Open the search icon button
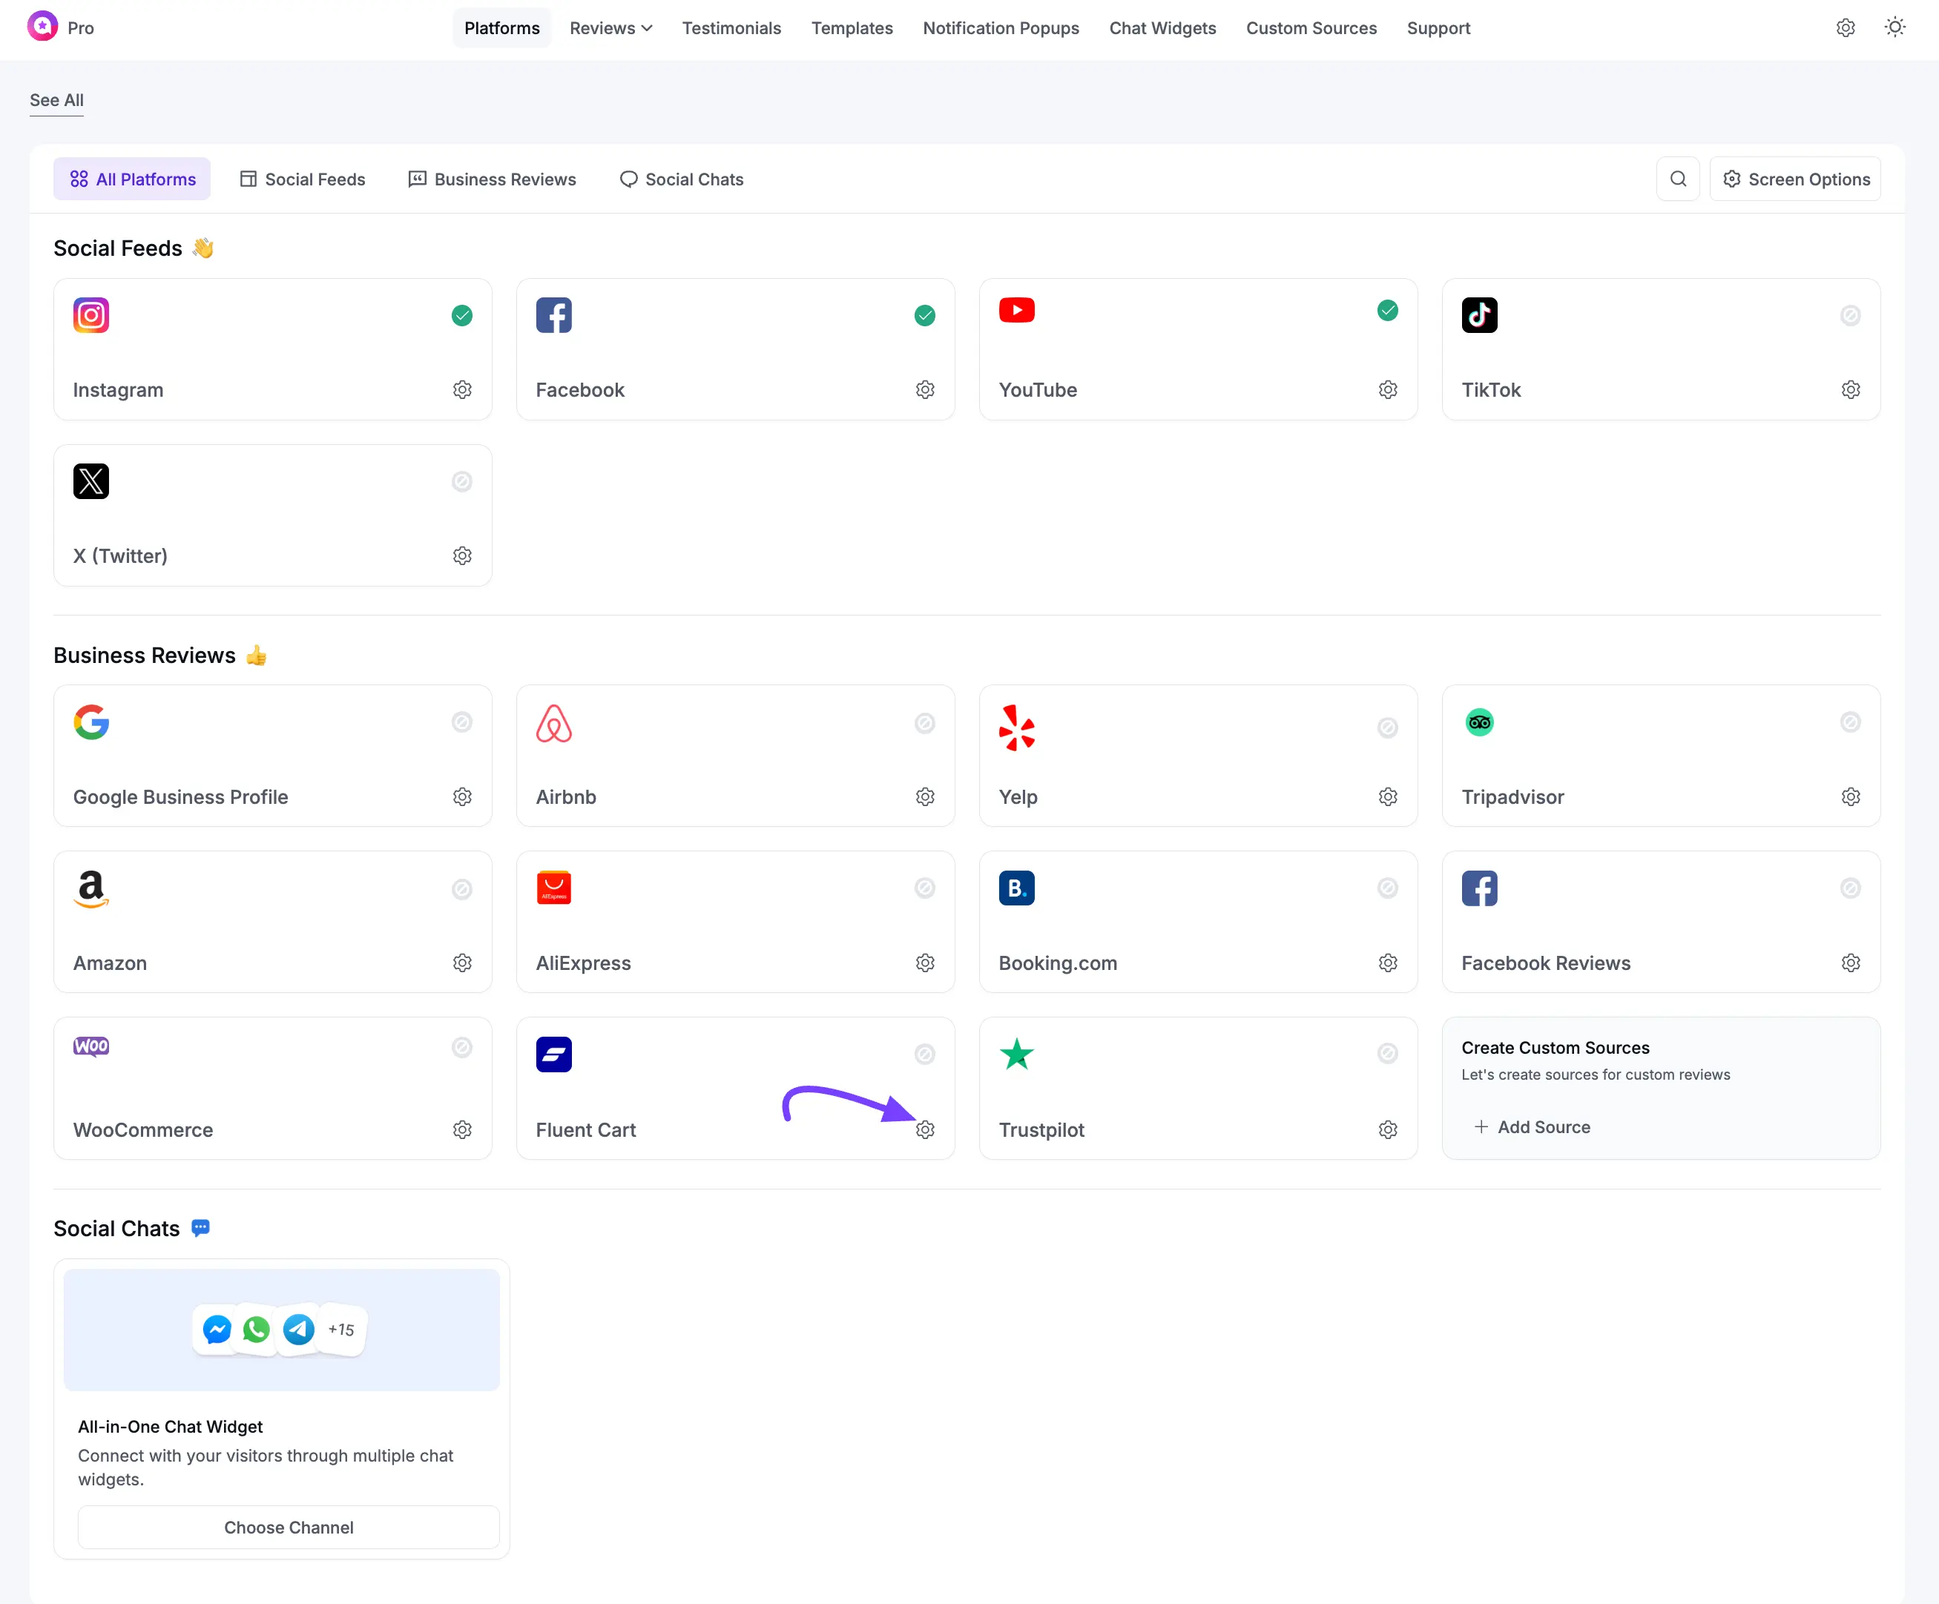 tap(1678, 179)
